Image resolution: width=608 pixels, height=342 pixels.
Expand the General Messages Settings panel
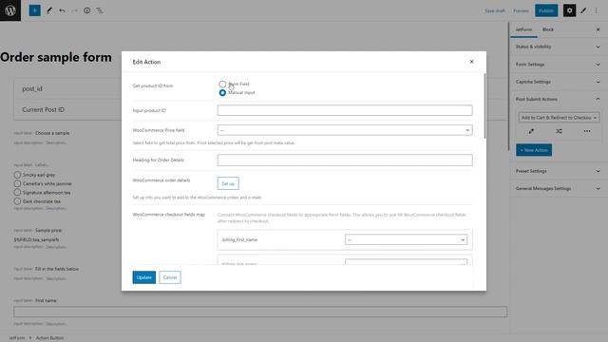click(x=558, y=188)
